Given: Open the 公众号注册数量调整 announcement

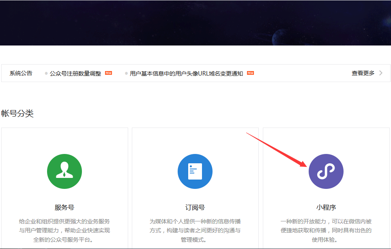Looking at the screenshot, I should pos(75,74).
